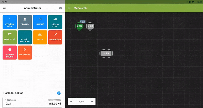Select table Stůl1
The image size is (203, 108).
tap(79, 26)
